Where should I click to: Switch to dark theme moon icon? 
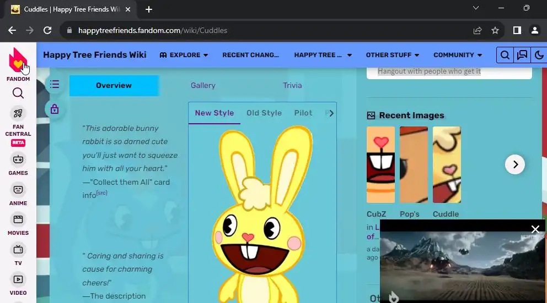[539, 55]
